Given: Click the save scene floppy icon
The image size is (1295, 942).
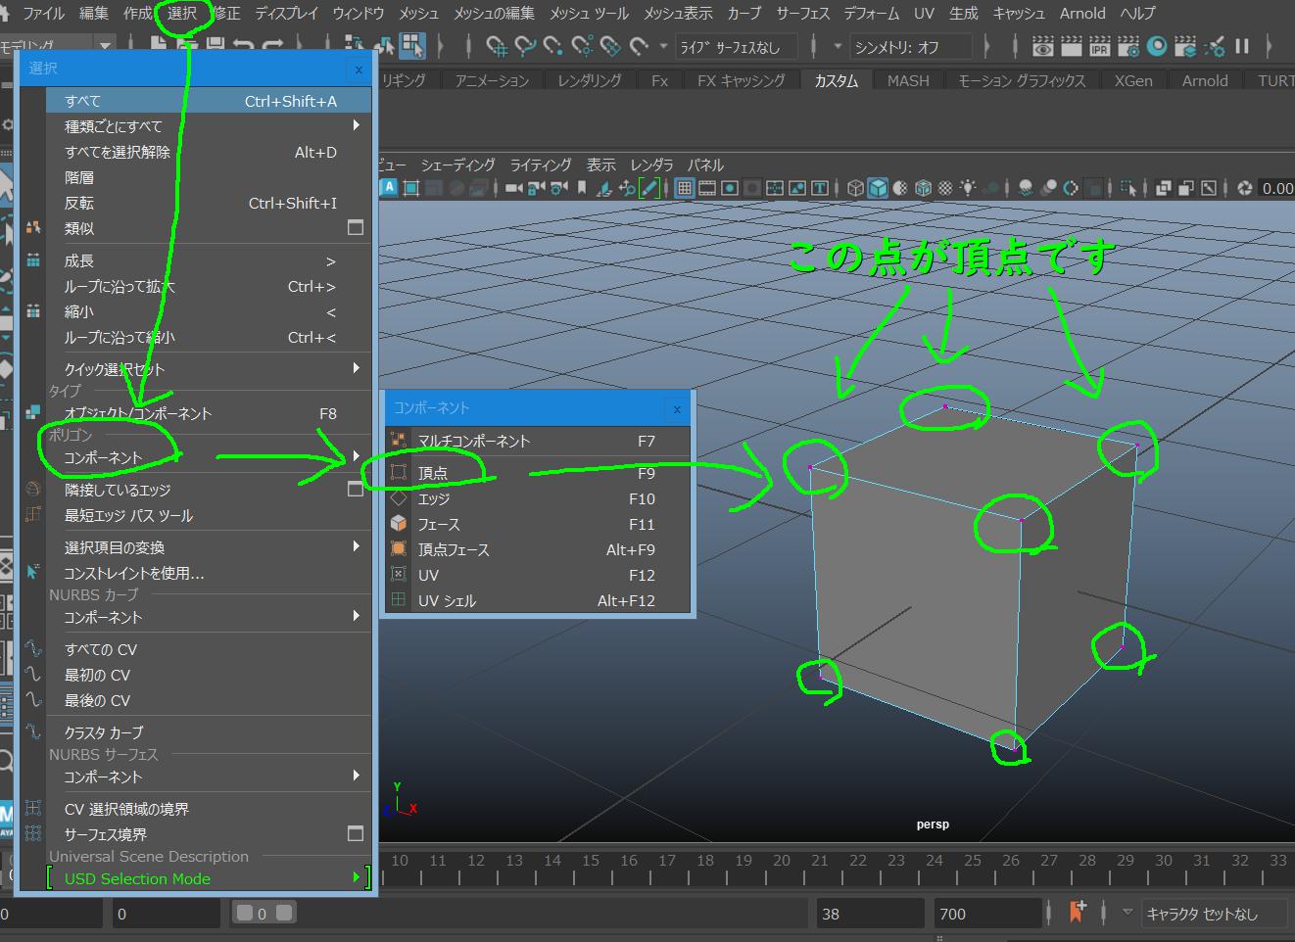Looking at the screenshot, I should pyautogui.click(x=215, y=44).
